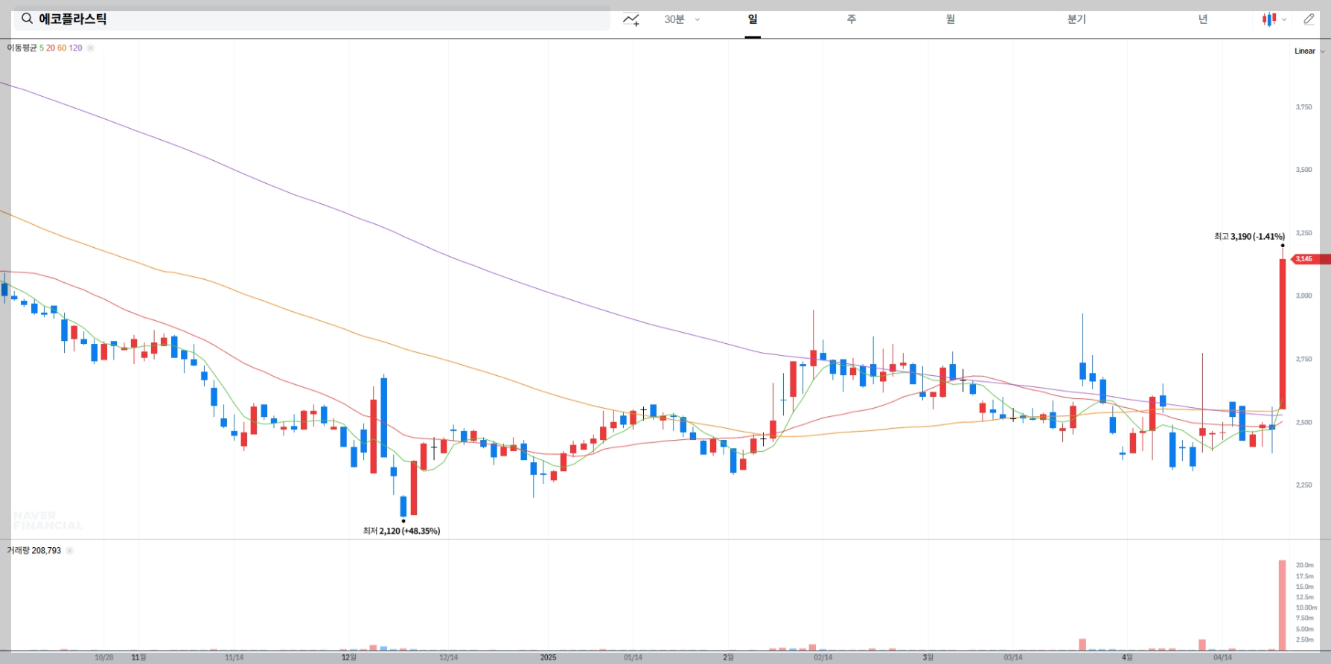Remove the 거래량 volume indicator
1331x664 pixels.
click(x=69, y=551)
